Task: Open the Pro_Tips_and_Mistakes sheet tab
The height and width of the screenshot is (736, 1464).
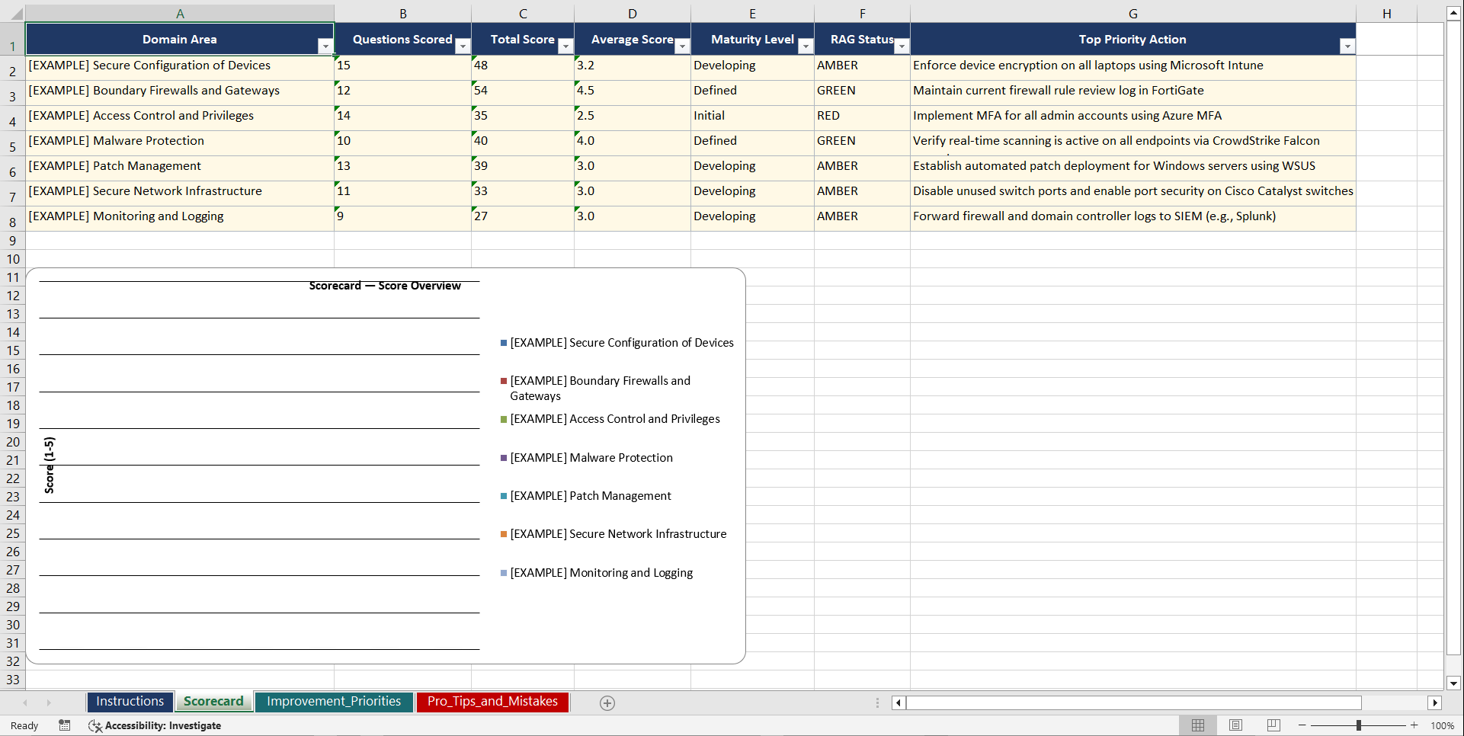Action: click(492, 701)
